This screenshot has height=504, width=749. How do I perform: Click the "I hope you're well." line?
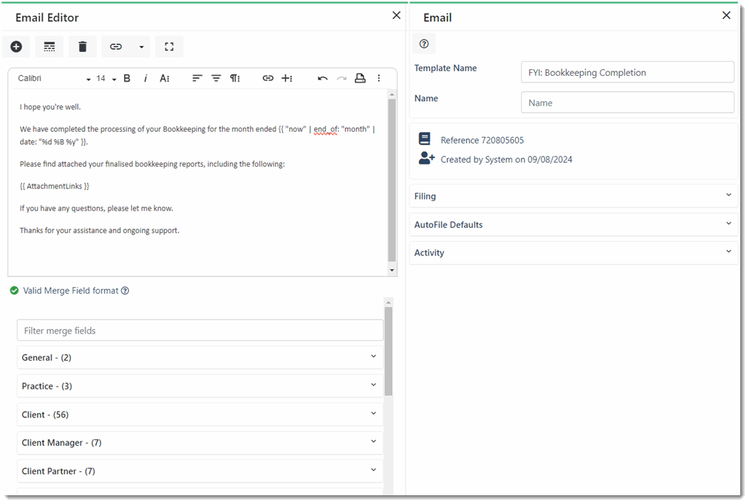[50, 107]
